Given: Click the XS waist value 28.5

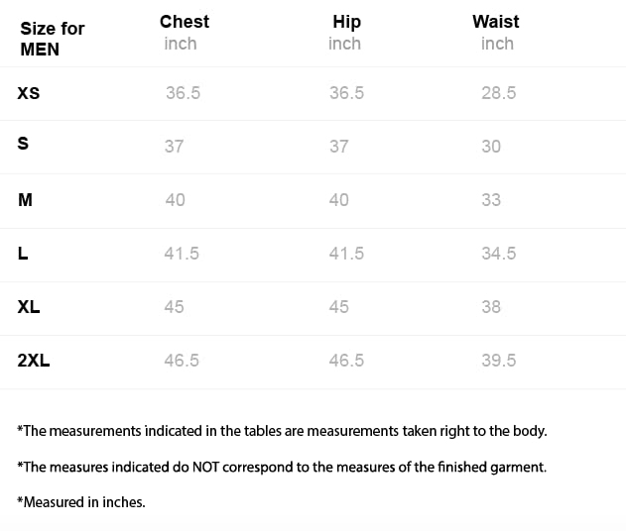Looking at the screenshot, I should point(498,93).
